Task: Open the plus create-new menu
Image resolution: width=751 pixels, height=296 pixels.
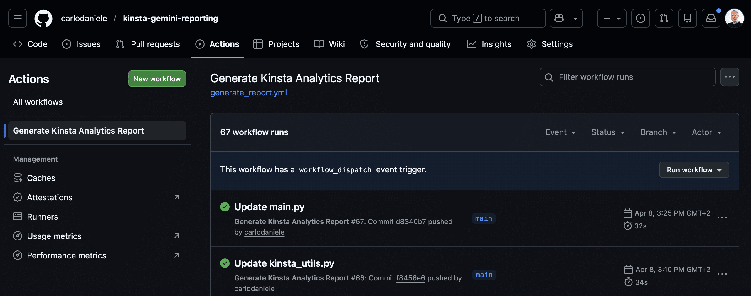Action: pos(612,18)
